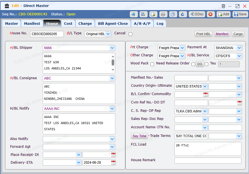Open the Place Receipt-Dt calendar icon
The image size is (249, 174).
pos(113,155)
